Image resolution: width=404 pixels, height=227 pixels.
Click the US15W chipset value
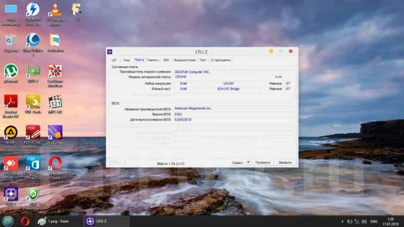point(229,83)
